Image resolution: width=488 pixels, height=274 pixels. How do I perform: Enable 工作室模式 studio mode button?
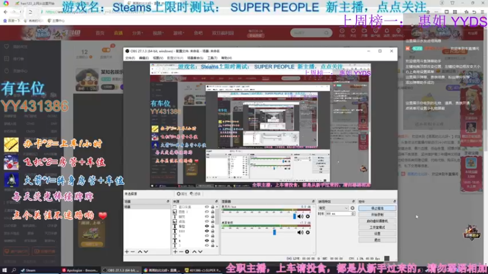tap(377, 227)
